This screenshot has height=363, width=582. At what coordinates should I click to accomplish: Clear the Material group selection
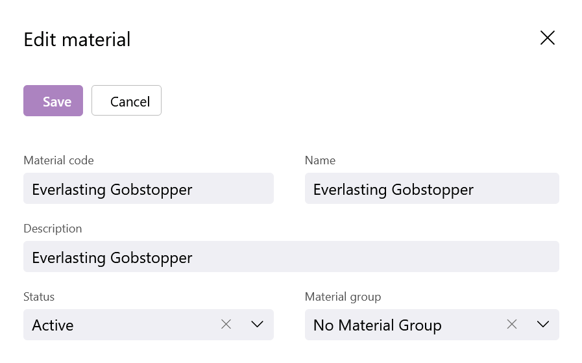(512, 324)
